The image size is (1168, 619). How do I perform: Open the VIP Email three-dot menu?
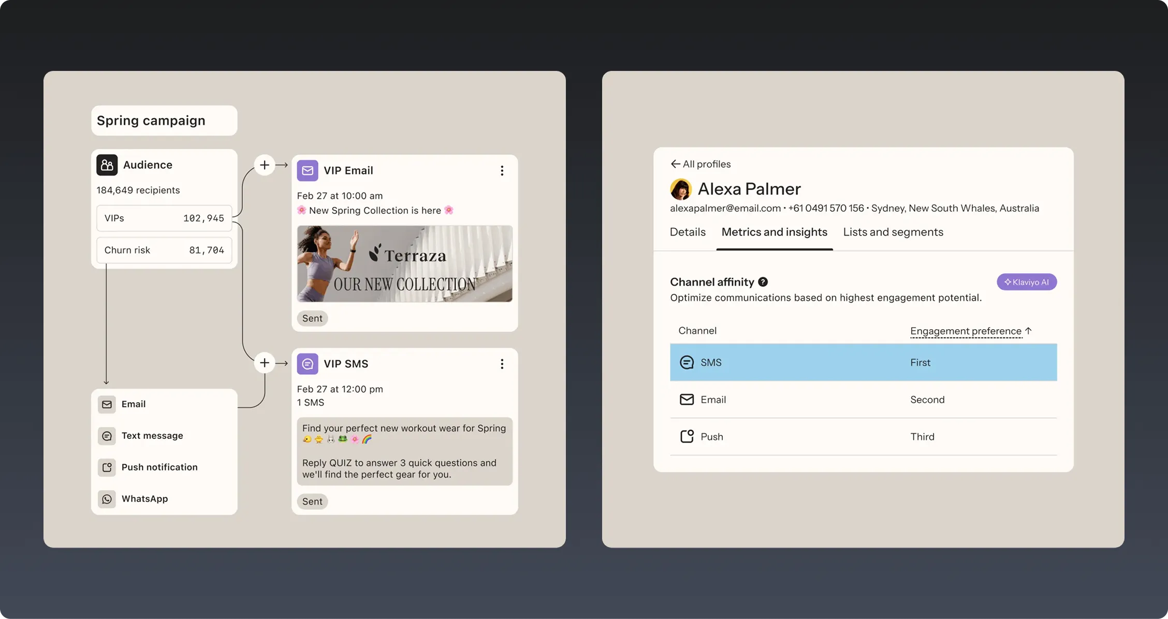tap(502, 171)
